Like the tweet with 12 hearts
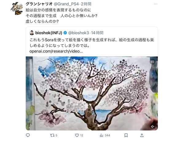Image resolution: width=169 pixels, height=141 pixels. click(79, 135)
